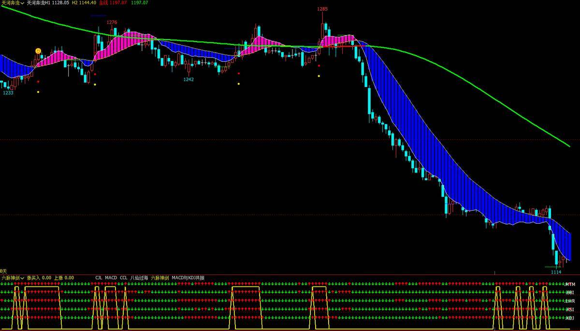This screenshot has width=580, height=331.
Task: Click the MTM row label
Action: point(570,284)
